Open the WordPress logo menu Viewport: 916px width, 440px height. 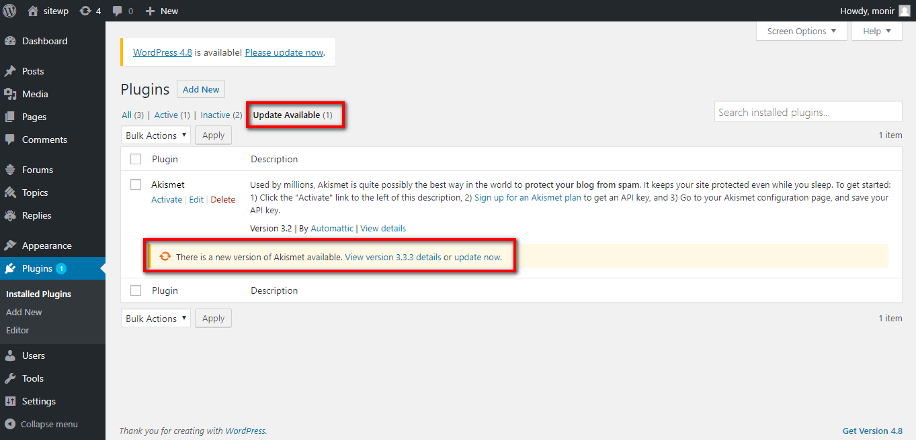[x=10, y=11]
